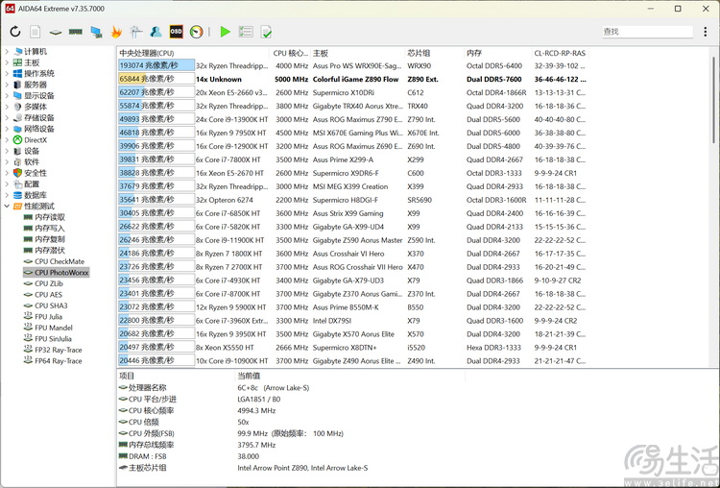
Task: Click the checkmark report toolbar icon
Action: pos(266,32)
